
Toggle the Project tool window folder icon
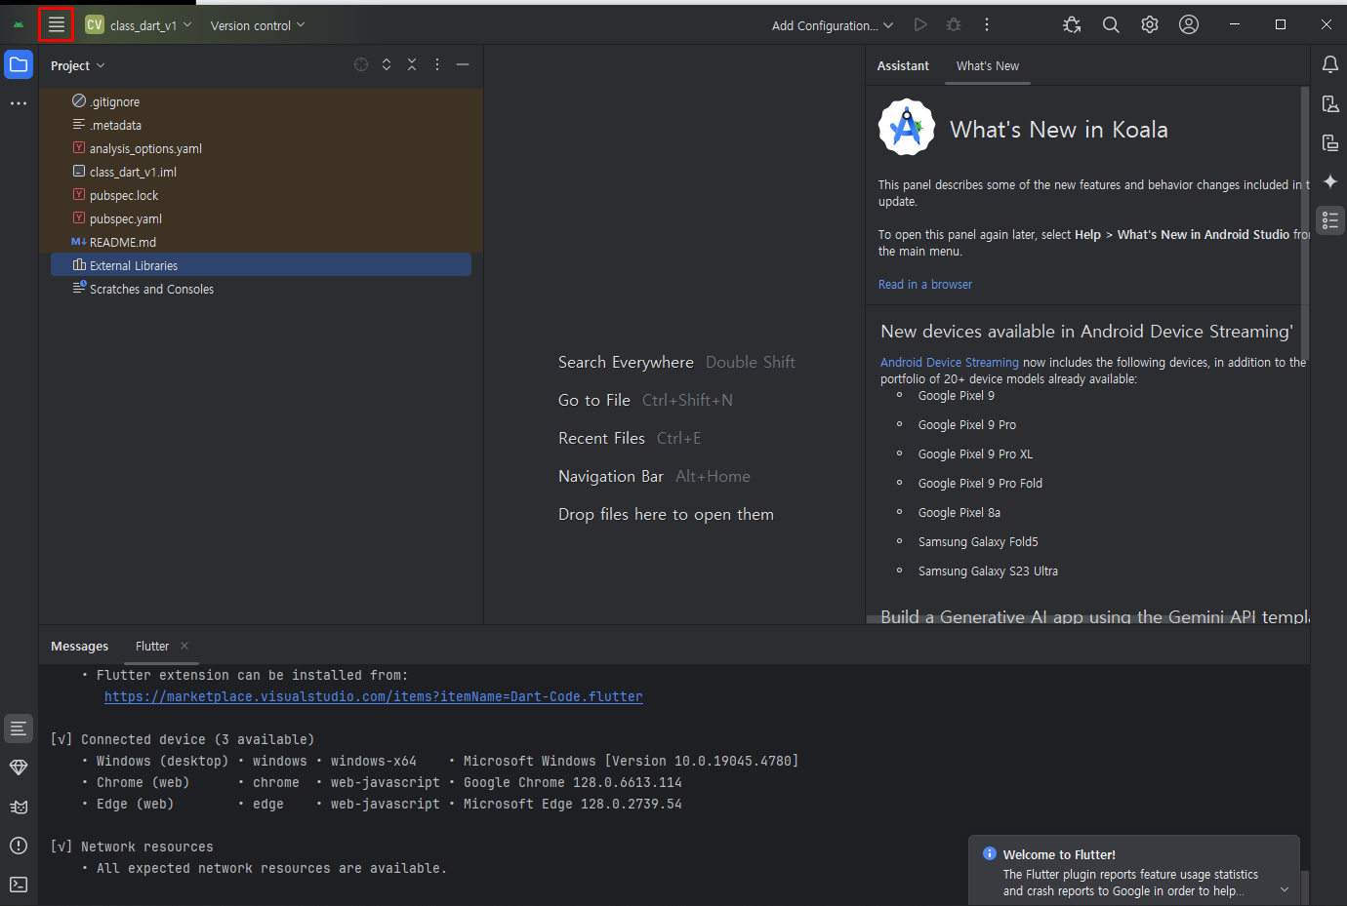19,65
